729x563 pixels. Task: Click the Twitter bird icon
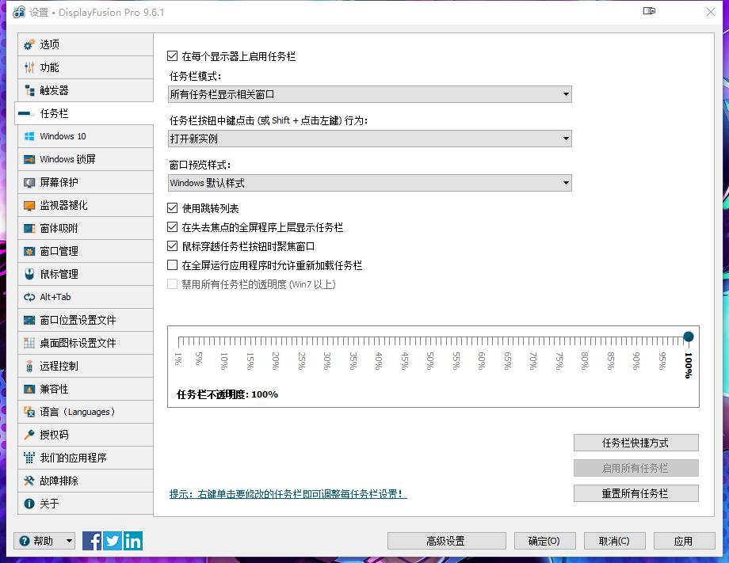pos(112,541)
